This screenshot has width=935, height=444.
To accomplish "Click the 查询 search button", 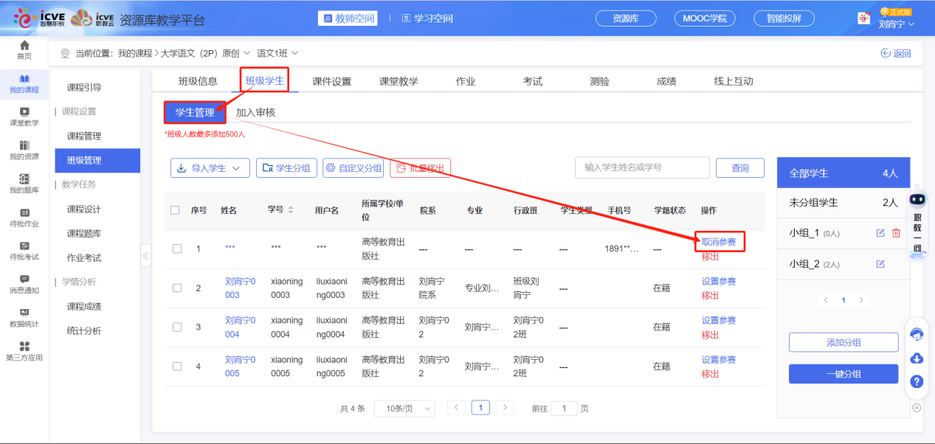I will pyautogui.click(x=739, y=167).
